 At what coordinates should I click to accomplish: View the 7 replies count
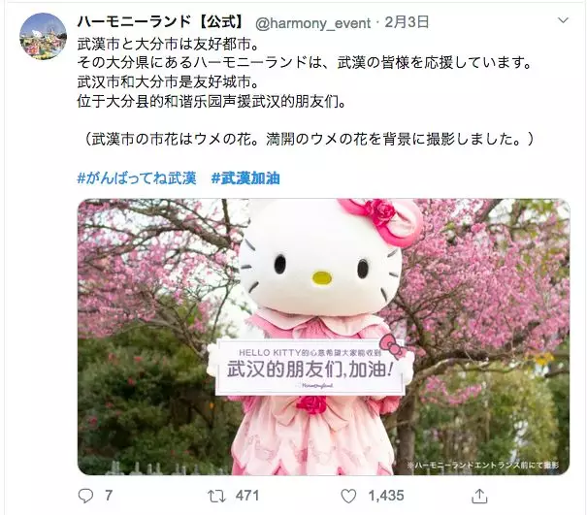point(109,496)
